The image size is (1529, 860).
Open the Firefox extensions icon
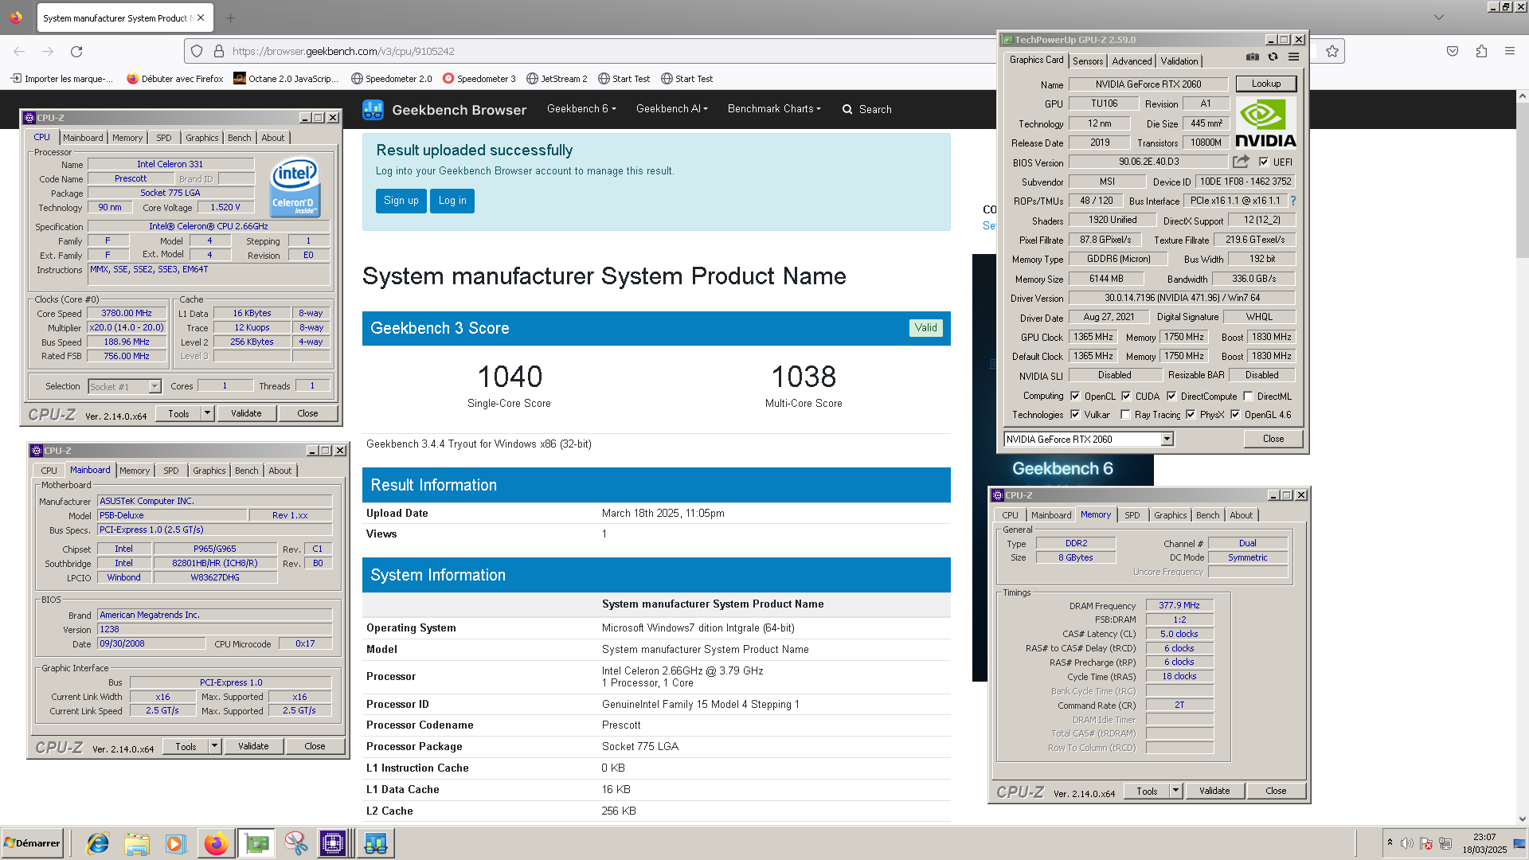pyautogui.click(x=1481, y=51)
